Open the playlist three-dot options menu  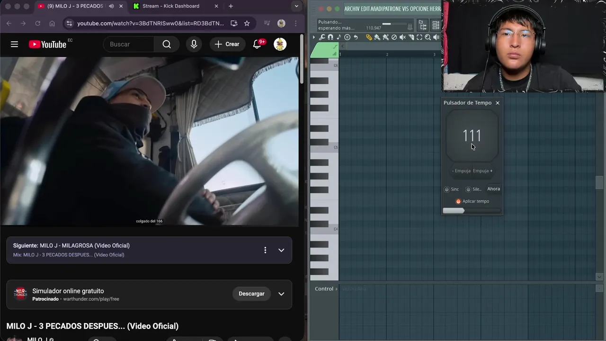(265, 250)
